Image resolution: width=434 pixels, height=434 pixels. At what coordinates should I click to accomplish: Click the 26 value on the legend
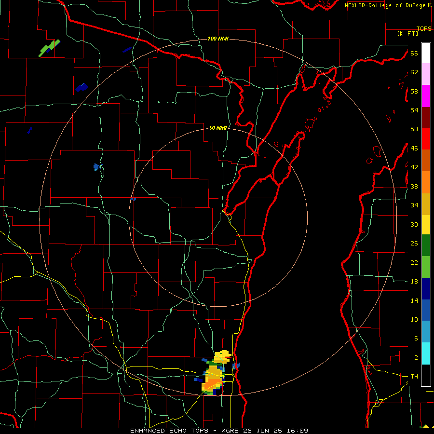pyautogui.click(x=414, y=244)
